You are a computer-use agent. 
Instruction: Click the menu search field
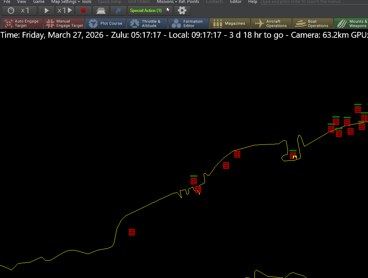coord(314,2)
